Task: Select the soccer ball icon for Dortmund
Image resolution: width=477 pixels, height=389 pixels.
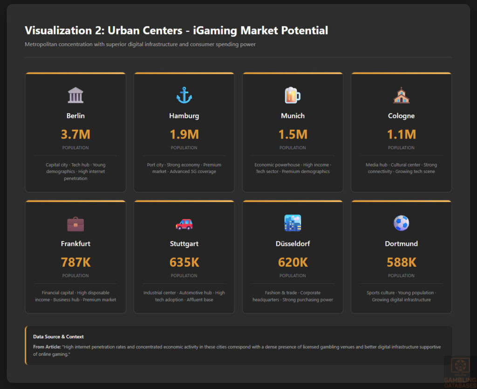Action: 401,223
